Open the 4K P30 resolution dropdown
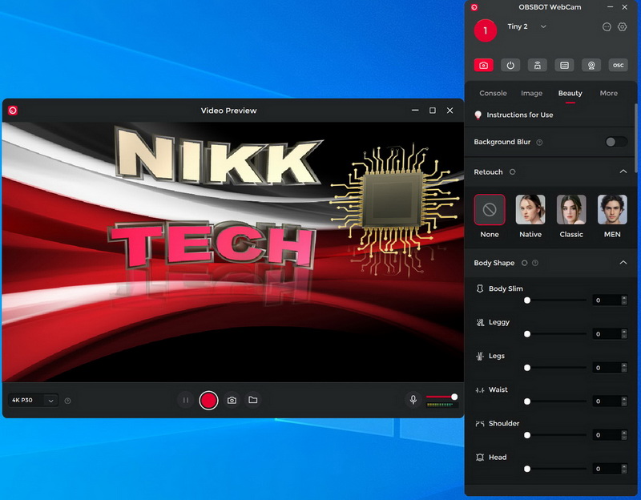The image size is (641, 500). click(x=33, y=401)
